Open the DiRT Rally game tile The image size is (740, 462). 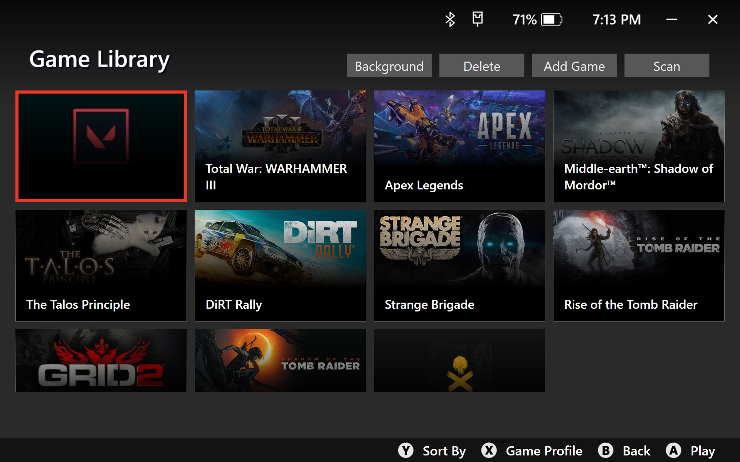coord(280,266)
